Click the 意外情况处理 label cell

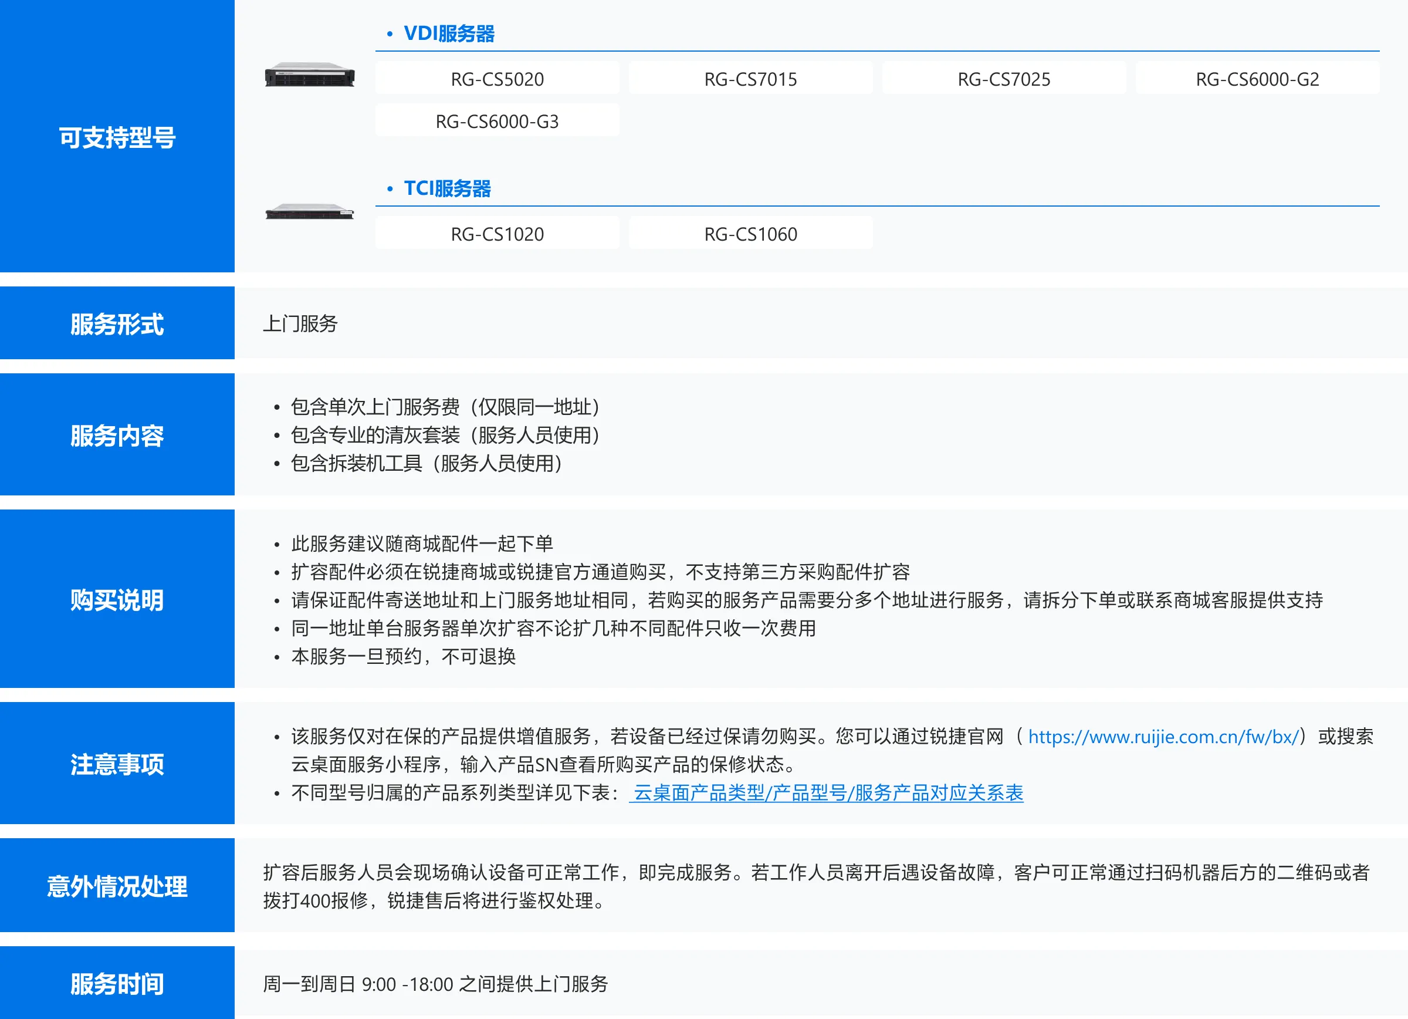click(x=117, y=886)
